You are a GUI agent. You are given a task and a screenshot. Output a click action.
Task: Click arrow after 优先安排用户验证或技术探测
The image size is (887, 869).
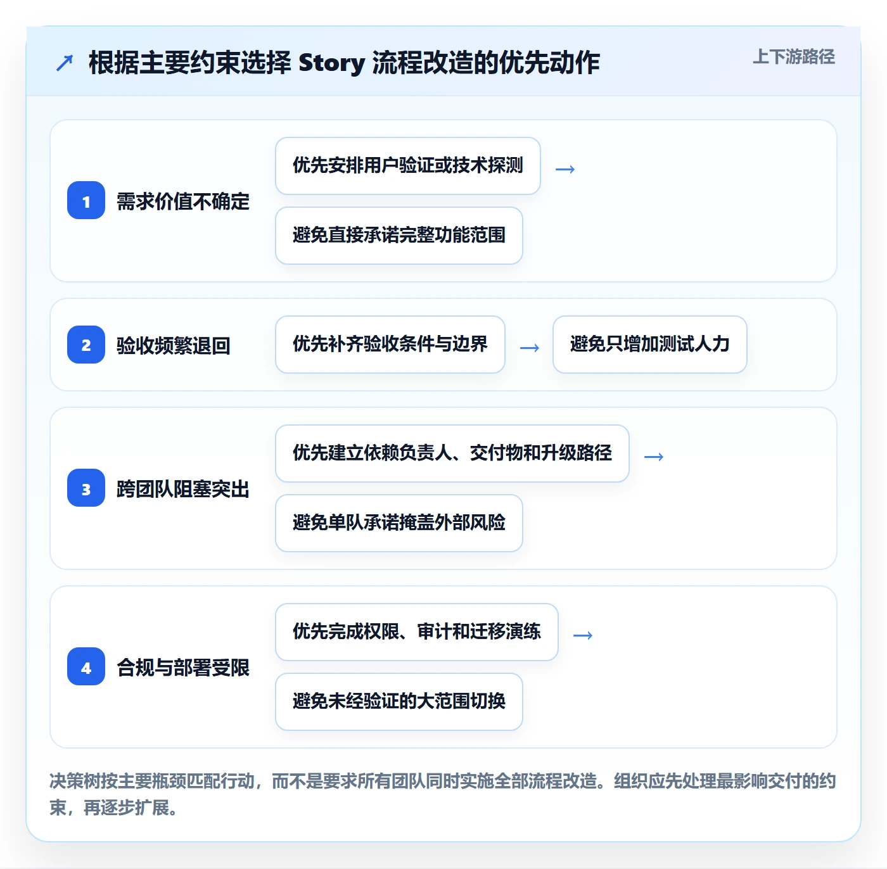[x=565, y=169]
